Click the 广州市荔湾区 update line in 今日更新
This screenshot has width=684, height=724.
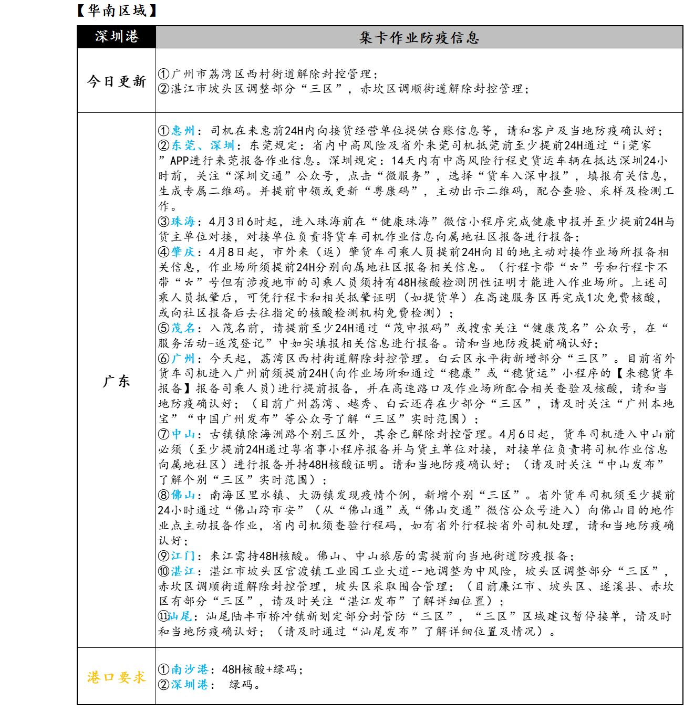[271, 74]
